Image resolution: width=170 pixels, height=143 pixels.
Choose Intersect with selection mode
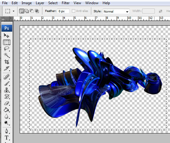point(37,11)
